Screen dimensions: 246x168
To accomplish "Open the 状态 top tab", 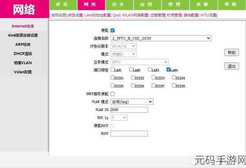I will (x=63, y=5).
